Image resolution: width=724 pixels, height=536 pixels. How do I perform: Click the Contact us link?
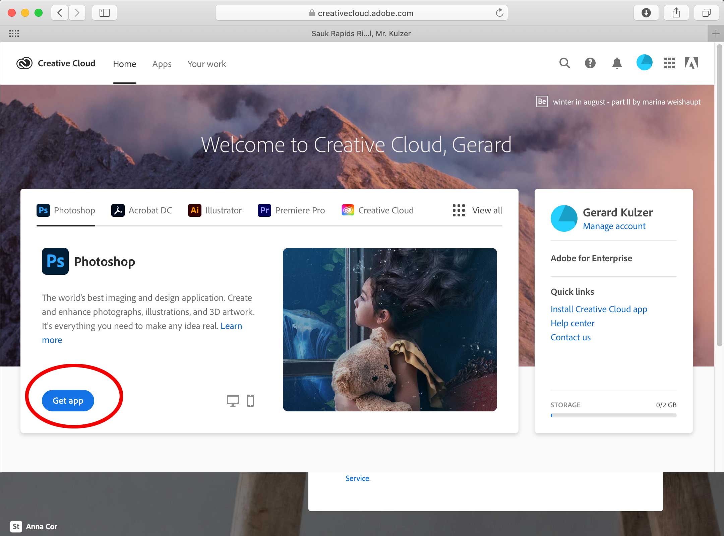point(570,337)
